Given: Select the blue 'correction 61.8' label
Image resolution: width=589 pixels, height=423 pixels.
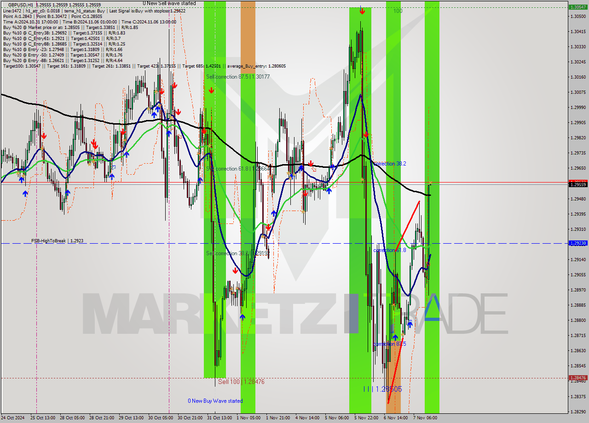Looking at the screenshot, I should click(389, 250).
